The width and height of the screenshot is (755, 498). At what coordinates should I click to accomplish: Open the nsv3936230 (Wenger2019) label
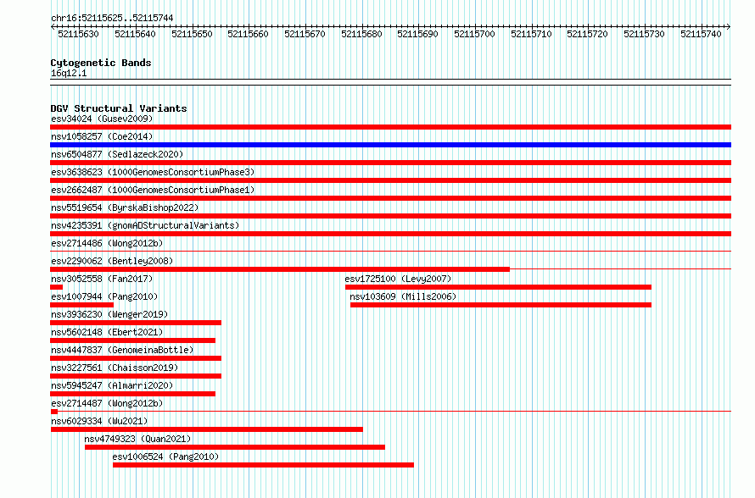(x=109, y=314)
